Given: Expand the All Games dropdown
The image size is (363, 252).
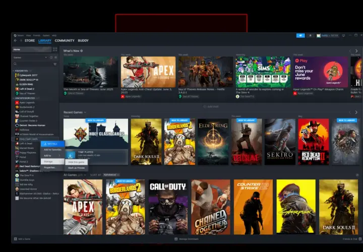Looking at the screenshot, I should click(85, 175).
